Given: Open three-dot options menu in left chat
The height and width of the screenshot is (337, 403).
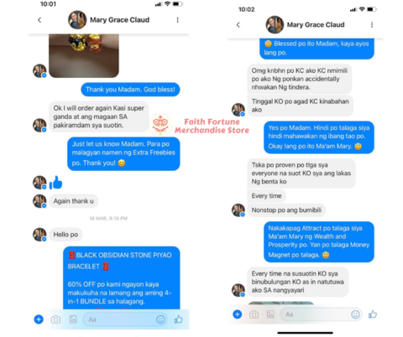Looking at the screenshot, I should click(x=177, y=20).
